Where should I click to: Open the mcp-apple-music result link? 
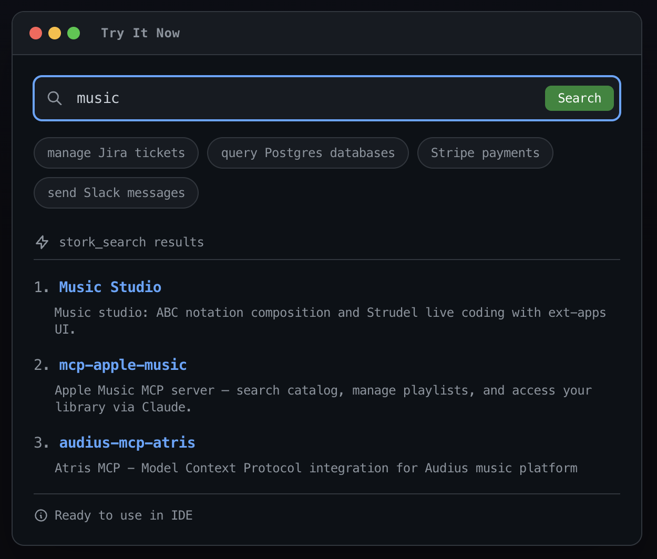(122, 365)
